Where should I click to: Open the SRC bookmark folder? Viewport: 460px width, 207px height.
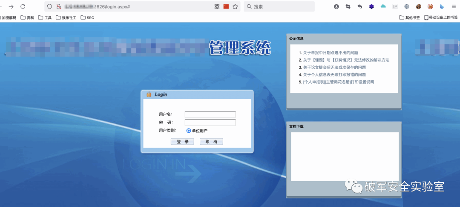(x=87, y=17)
